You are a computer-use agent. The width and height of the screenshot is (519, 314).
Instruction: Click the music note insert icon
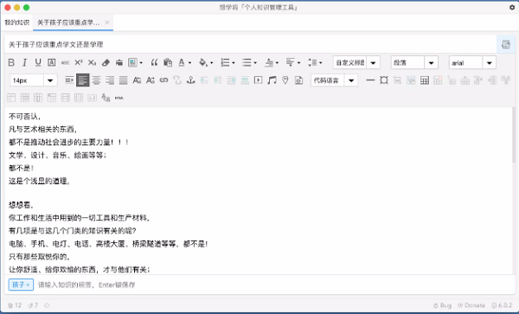[272, 80]
